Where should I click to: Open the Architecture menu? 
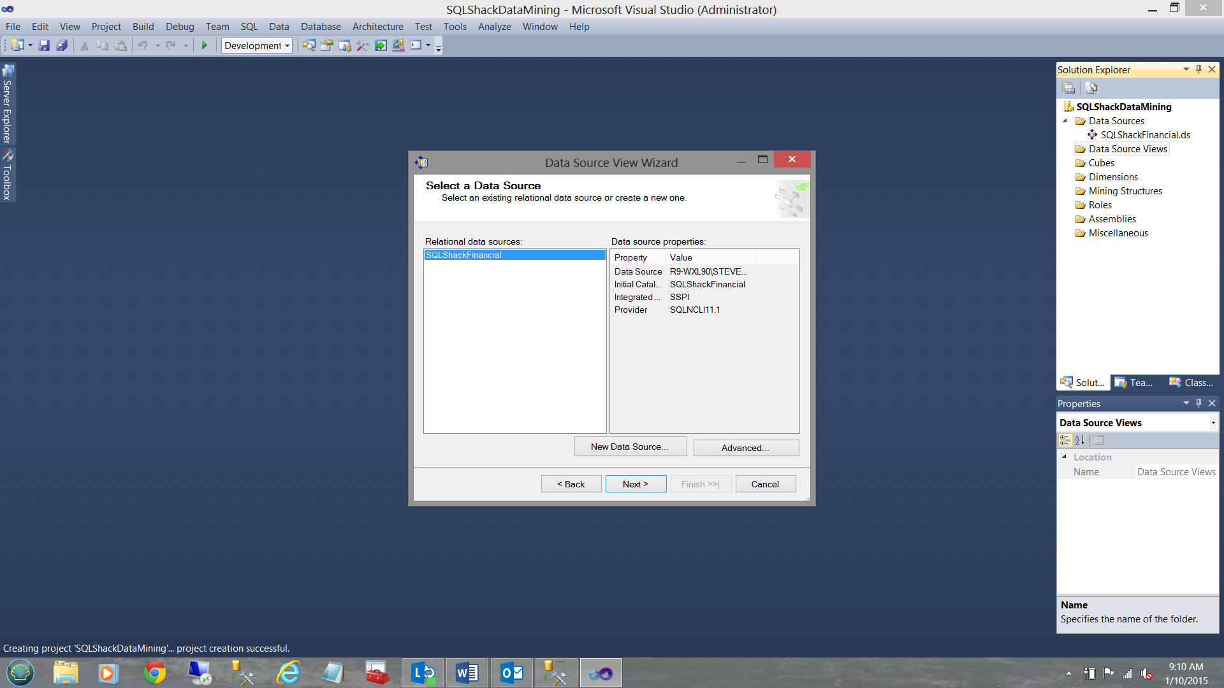[x=377, y=27]
